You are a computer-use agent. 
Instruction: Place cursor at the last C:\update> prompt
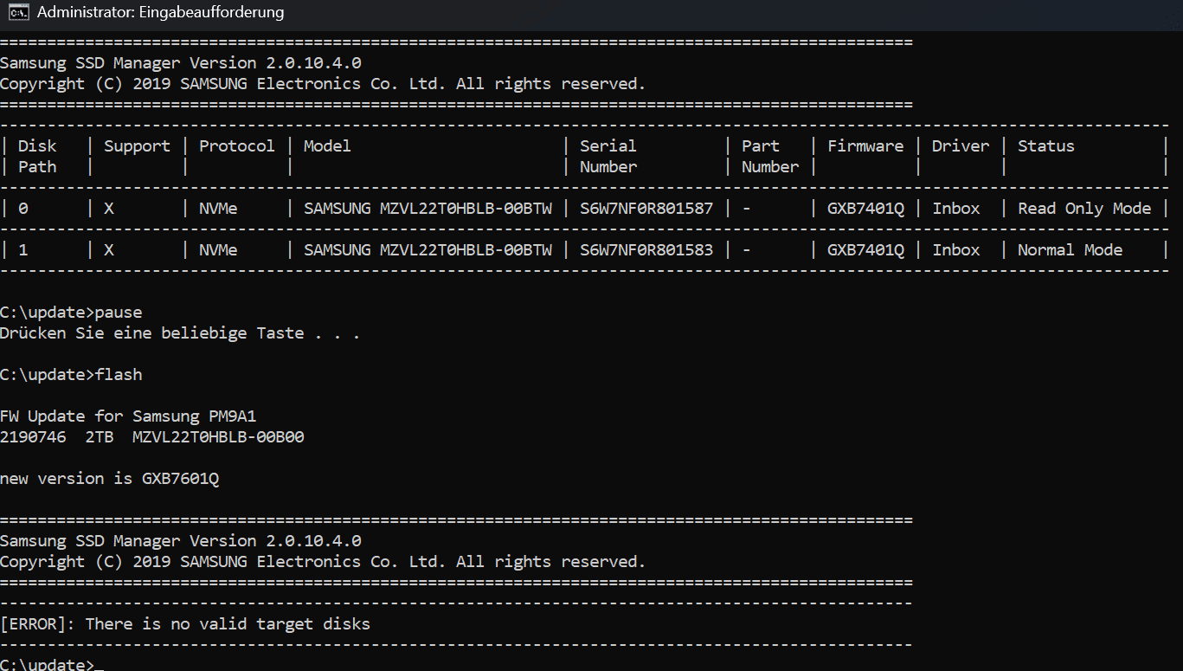(x=99, y=665)
